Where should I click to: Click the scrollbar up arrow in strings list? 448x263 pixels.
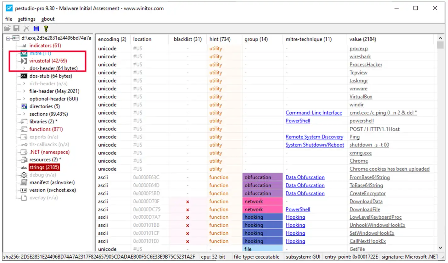click(x=440, y=39)
